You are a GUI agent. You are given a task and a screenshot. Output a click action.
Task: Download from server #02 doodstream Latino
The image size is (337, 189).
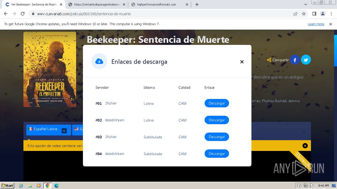click(x=217, y=120)
